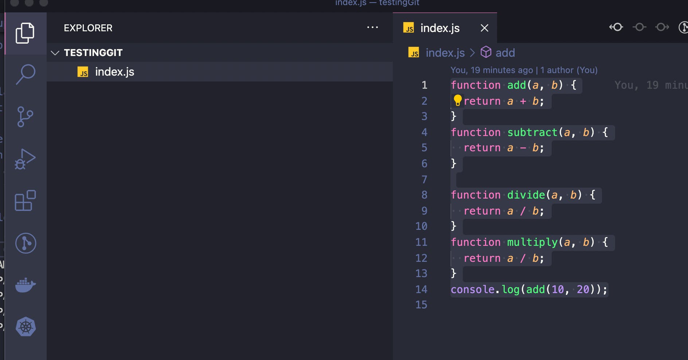This screenshot has height=360, width=688.
Task: Click the middle GitLens commit navigation icon
Action: pyautogui.click(x=639, y=27)
